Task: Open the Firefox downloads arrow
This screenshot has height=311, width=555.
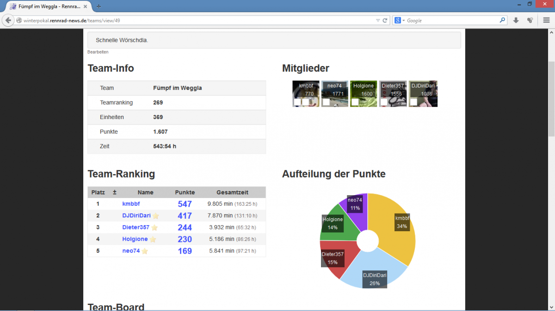Action: tap(516, 20)
